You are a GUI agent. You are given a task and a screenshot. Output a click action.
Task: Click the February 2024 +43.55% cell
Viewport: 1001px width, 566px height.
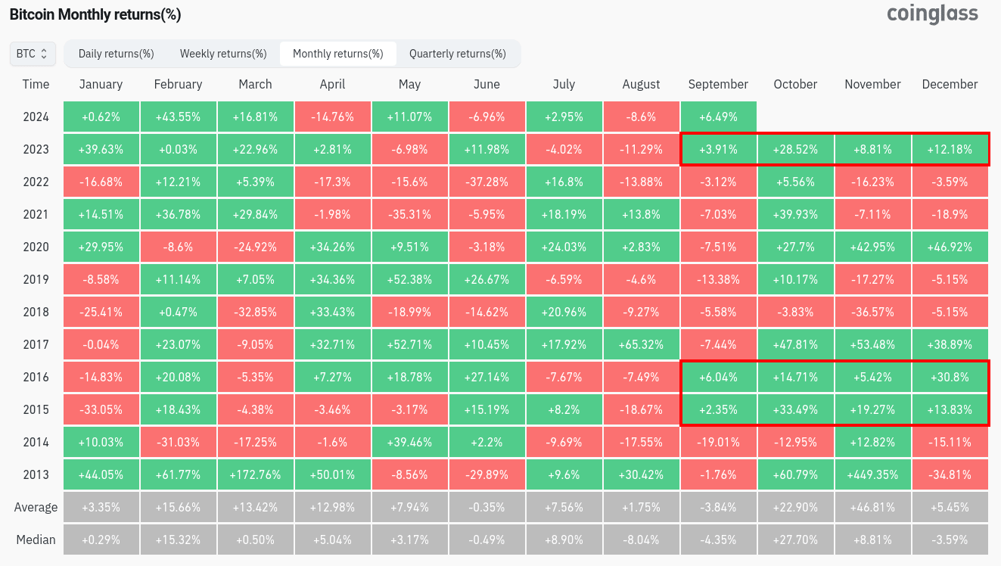[x=178, y=117]
